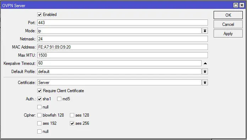Click the Port label
Image resolution: width=247 pixels, height=140 pixels.
point(32,23)
